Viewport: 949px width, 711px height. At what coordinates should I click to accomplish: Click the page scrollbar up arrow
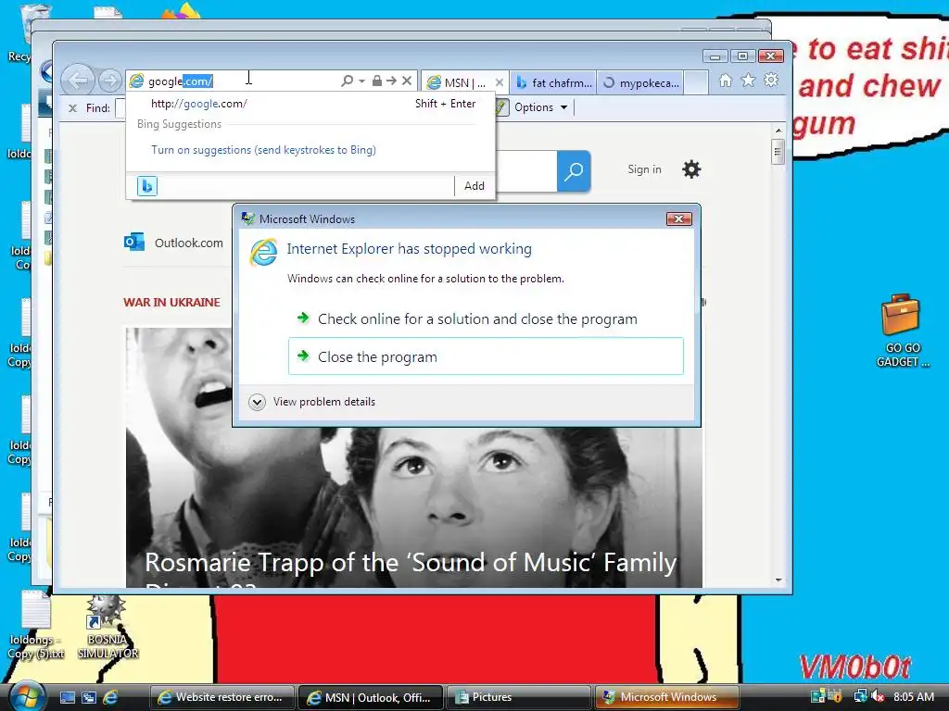coord(778,130)
